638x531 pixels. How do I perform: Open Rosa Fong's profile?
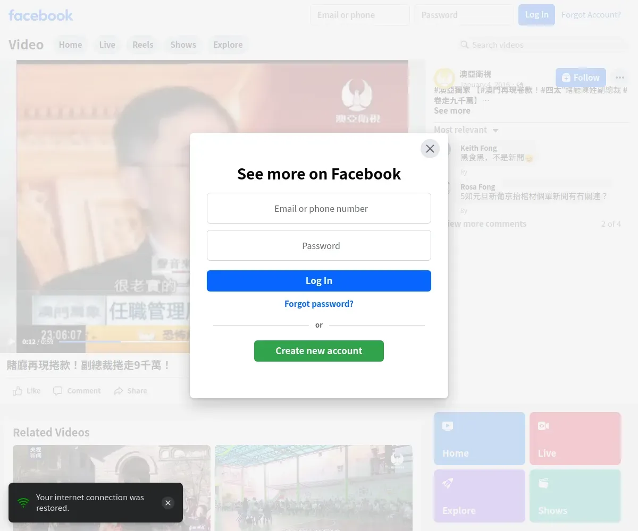(x=477, y=187)
